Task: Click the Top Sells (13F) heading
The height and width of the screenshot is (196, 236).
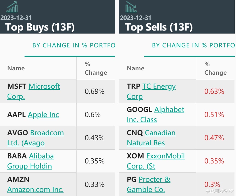Action: (x=159, y=27)
